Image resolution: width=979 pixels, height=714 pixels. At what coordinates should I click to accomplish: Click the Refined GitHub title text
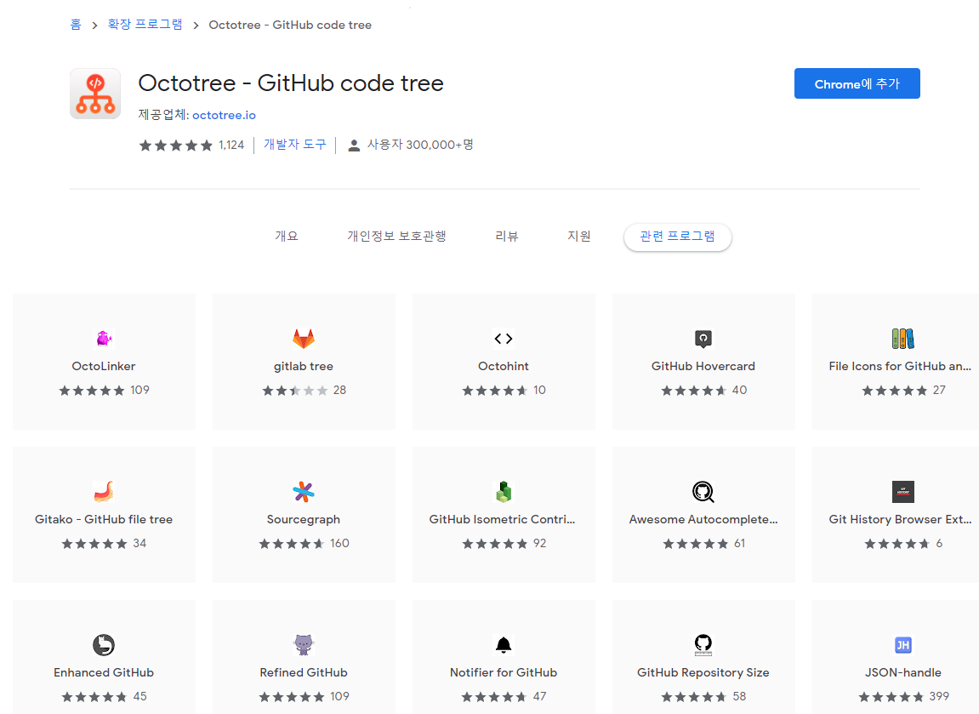tap(304, 672)
